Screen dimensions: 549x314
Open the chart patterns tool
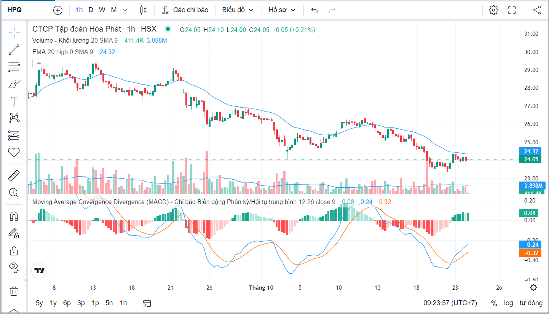14,118
